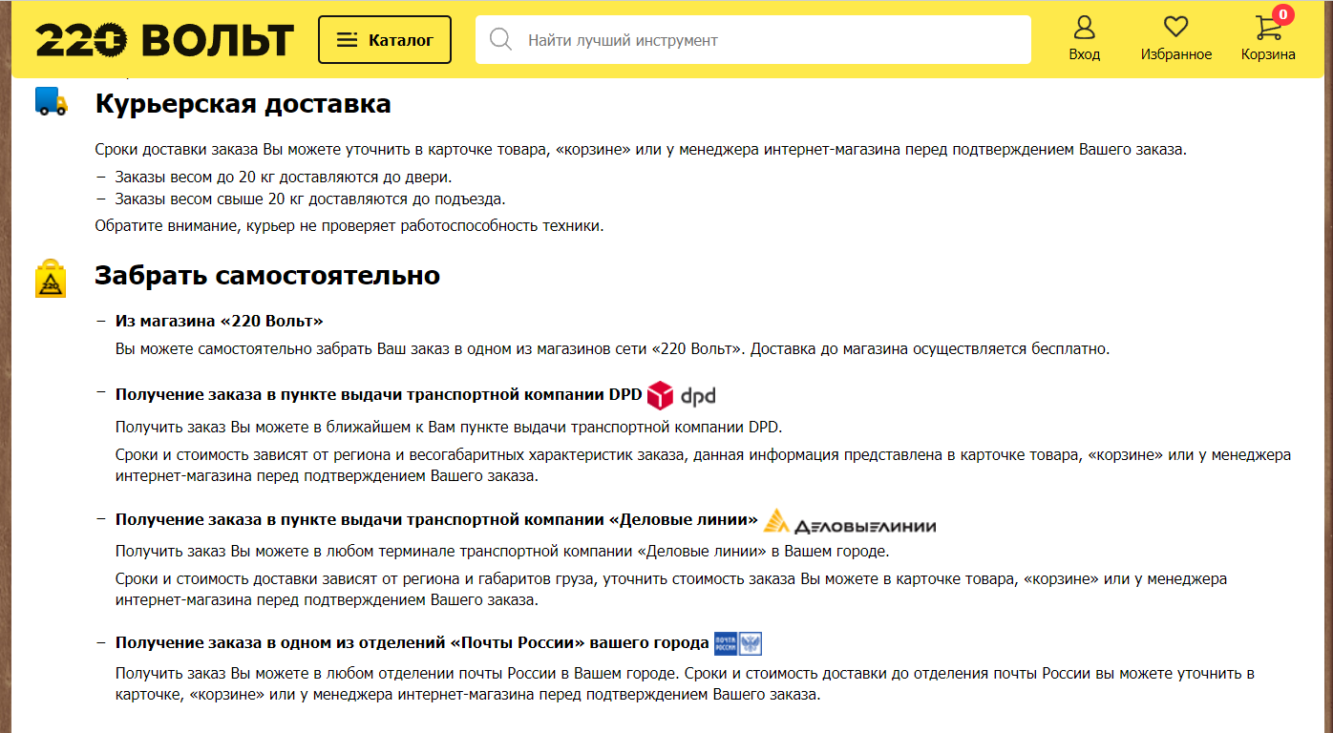
Task: Open Избранное heart icon
Action: [x=1176, y=39]
